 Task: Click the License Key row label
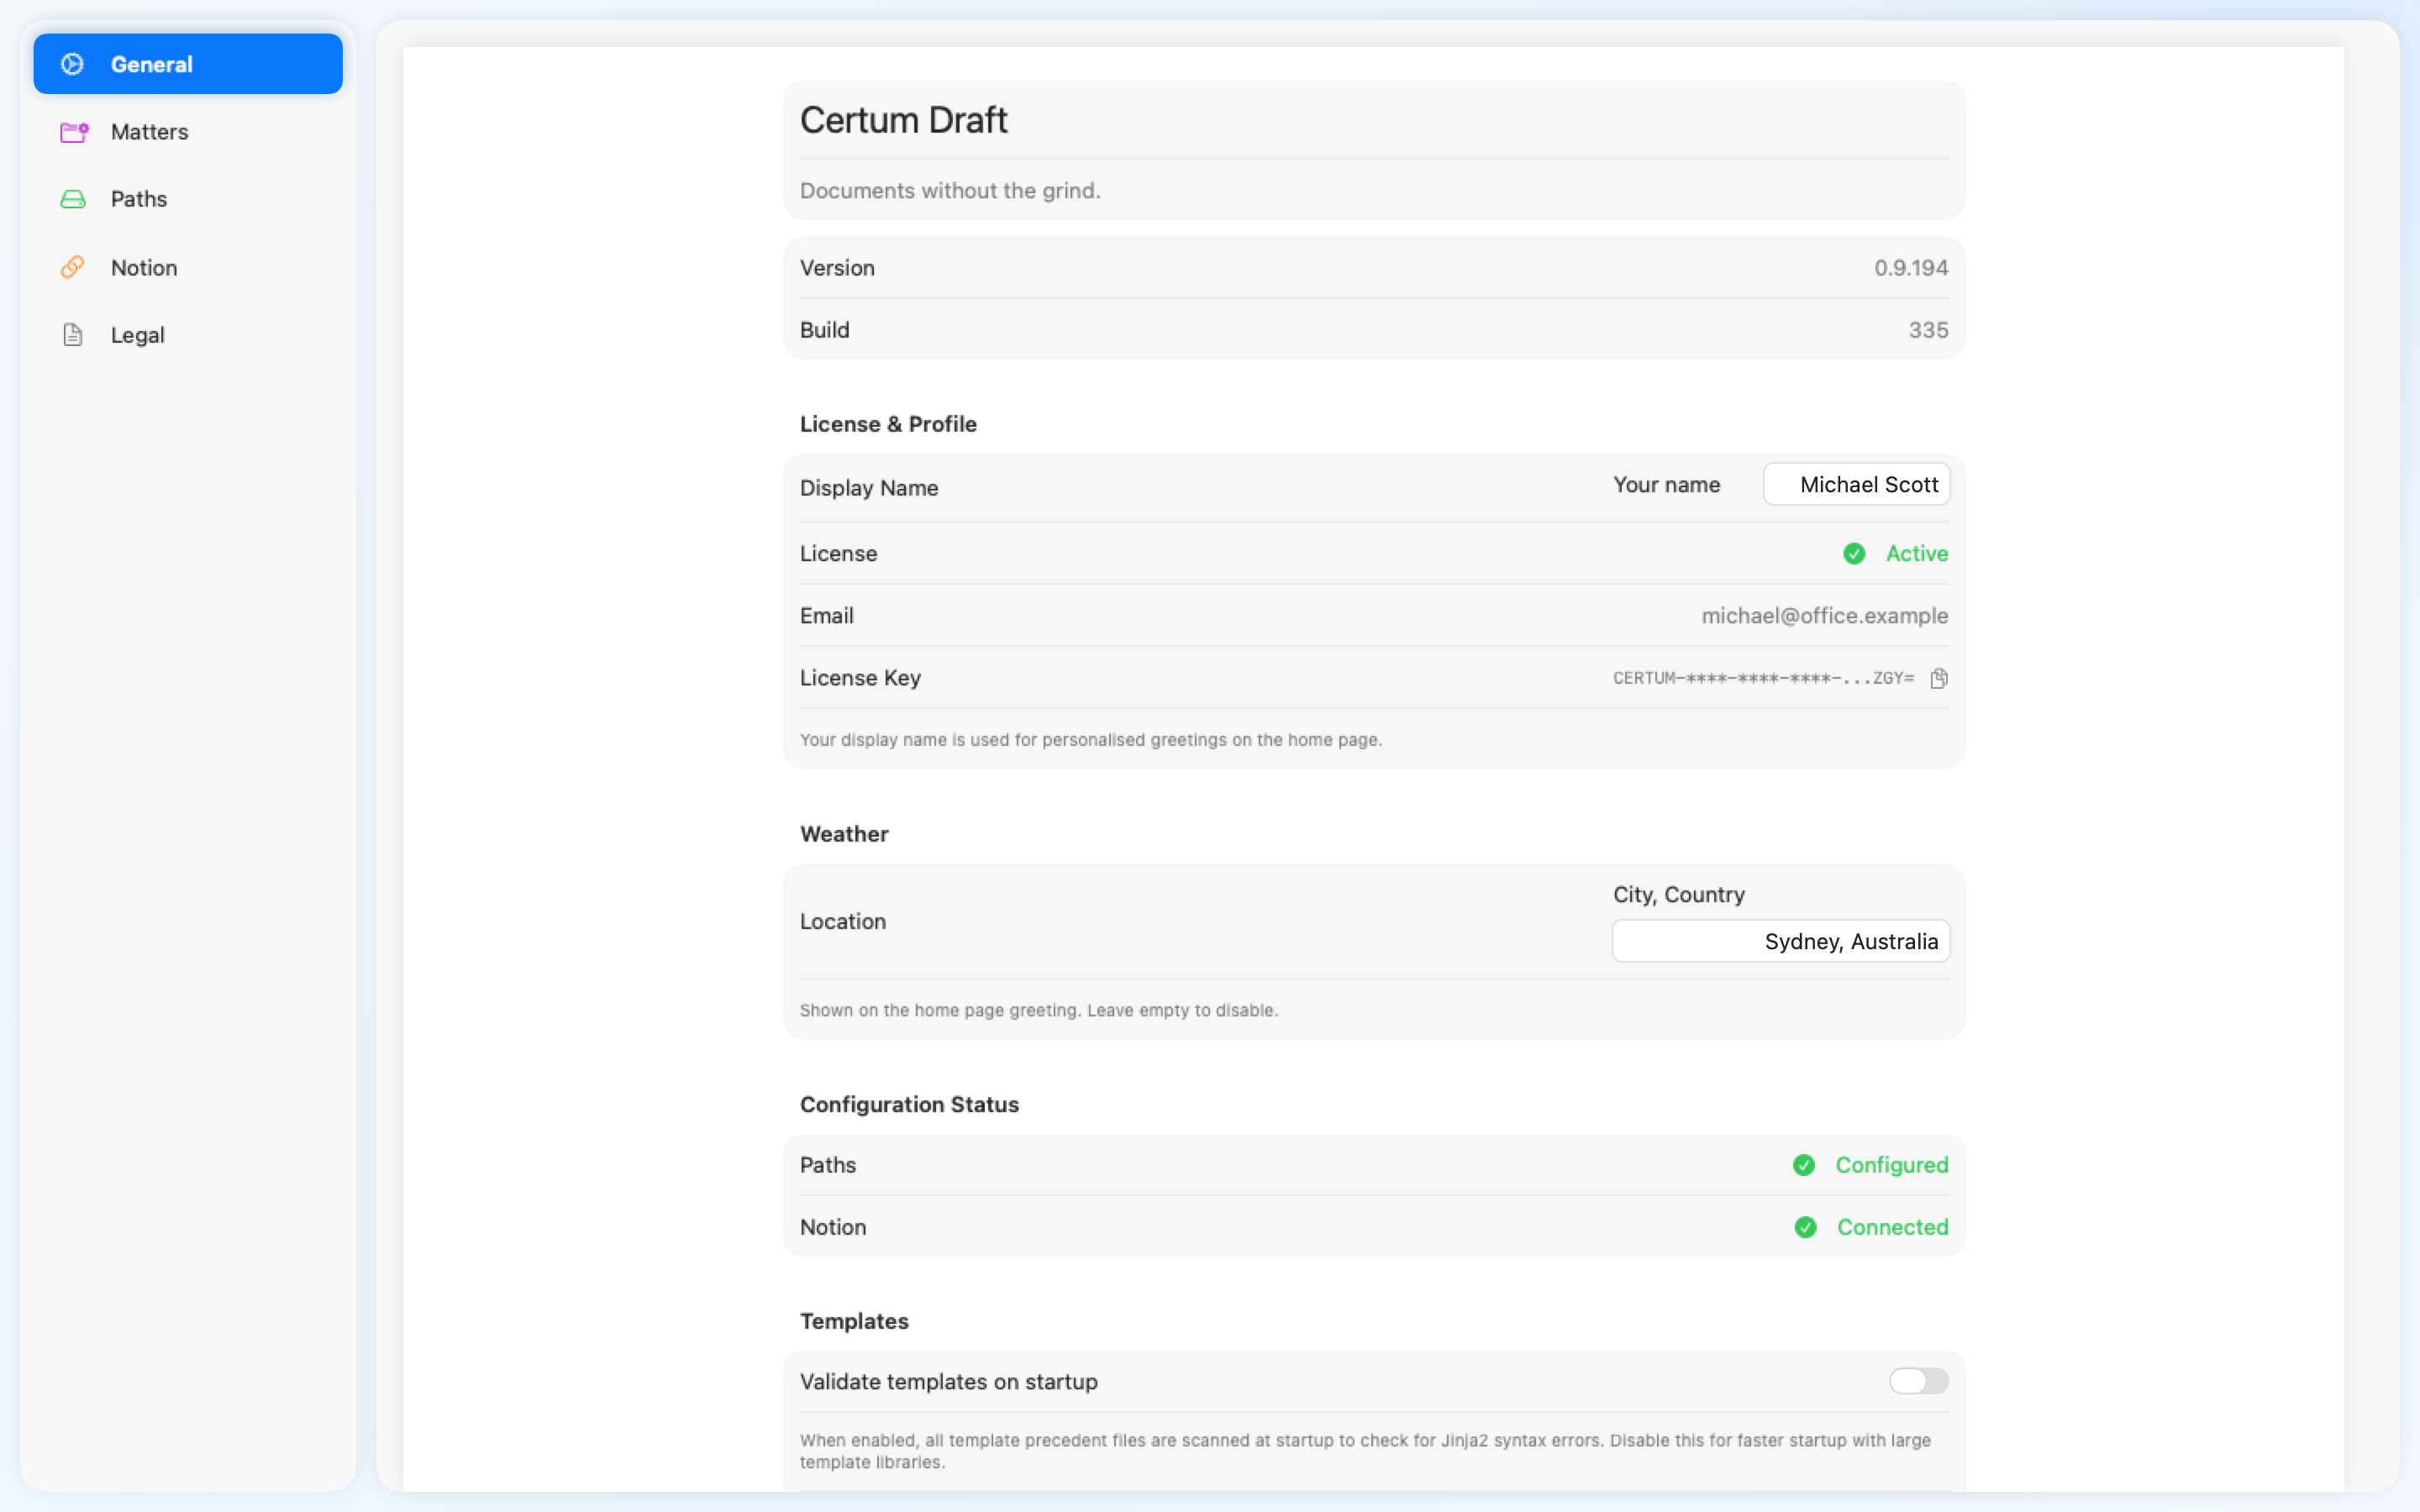[860, 678]
